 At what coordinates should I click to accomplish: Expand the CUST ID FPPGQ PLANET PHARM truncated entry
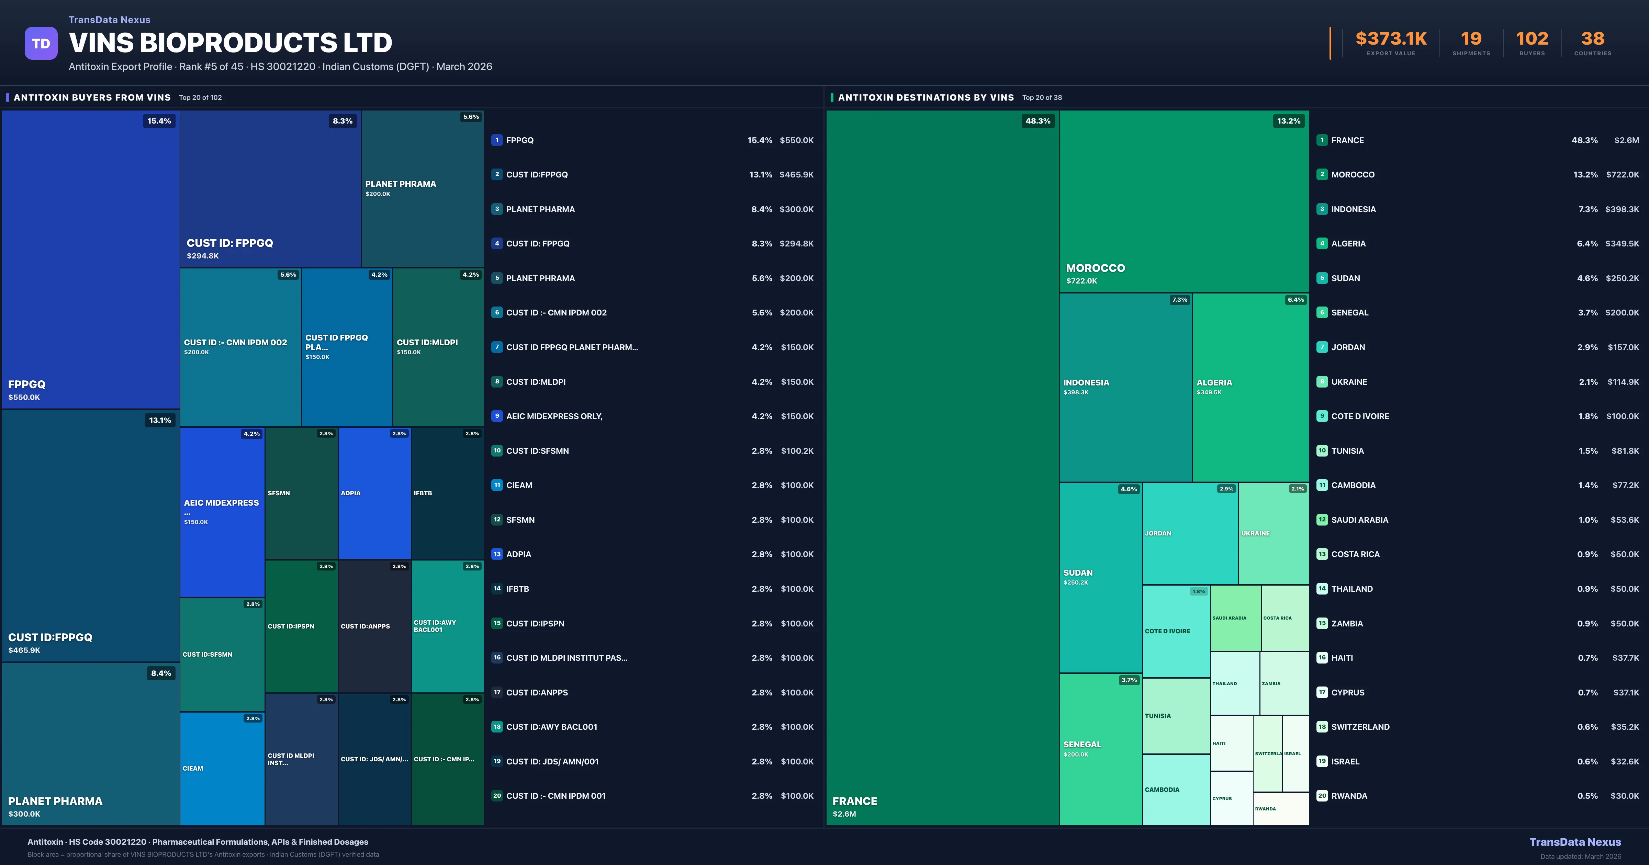572,347
